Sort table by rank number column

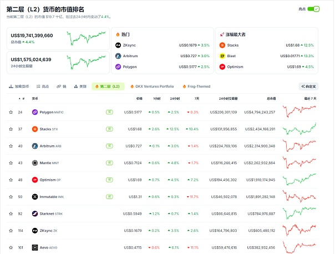[x=23, y=99]
